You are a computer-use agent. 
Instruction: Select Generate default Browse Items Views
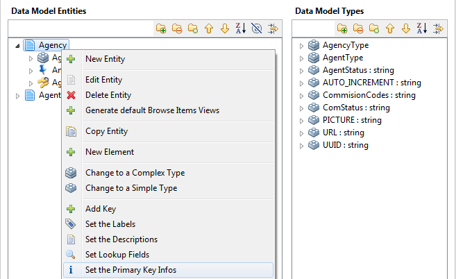tap(152, 110)
